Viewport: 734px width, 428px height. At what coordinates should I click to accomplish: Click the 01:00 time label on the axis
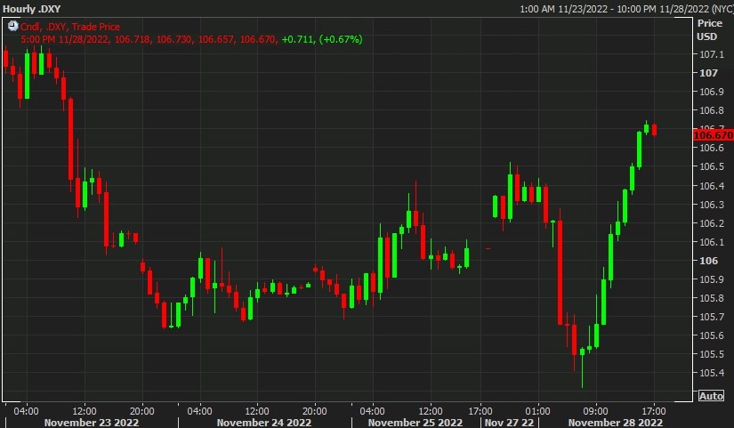[537, 411]
